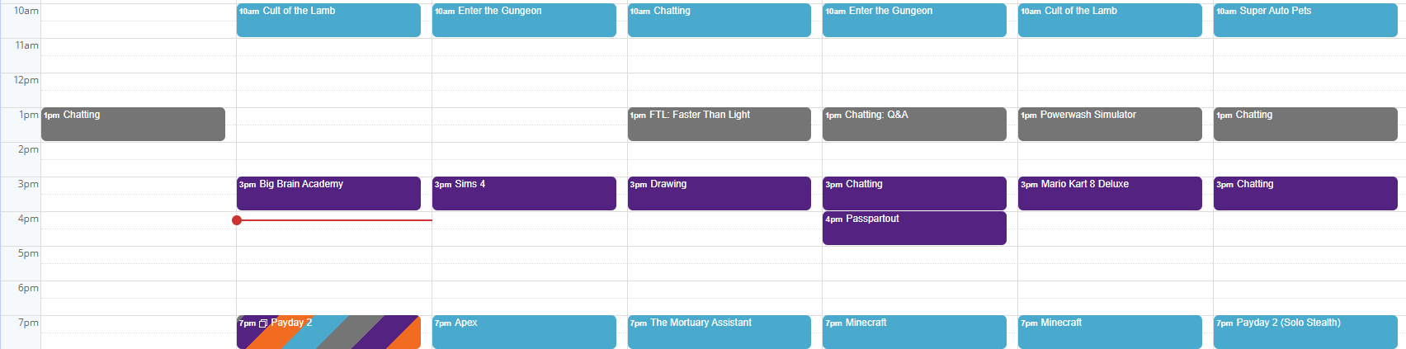Click the 6pm time label
Image resolution: width=1406 pixels, height=349 pixels.
28,288
